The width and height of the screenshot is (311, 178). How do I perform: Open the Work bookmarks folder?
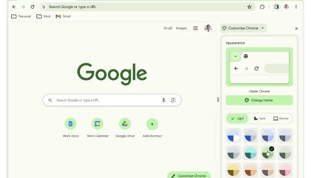coord(44,16)
